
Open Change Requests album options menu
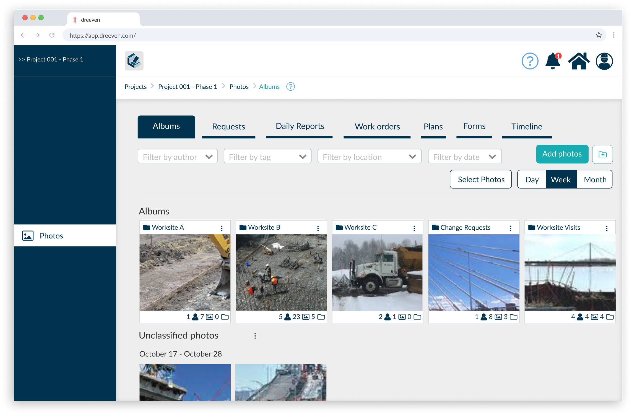(x=510, y=228)
